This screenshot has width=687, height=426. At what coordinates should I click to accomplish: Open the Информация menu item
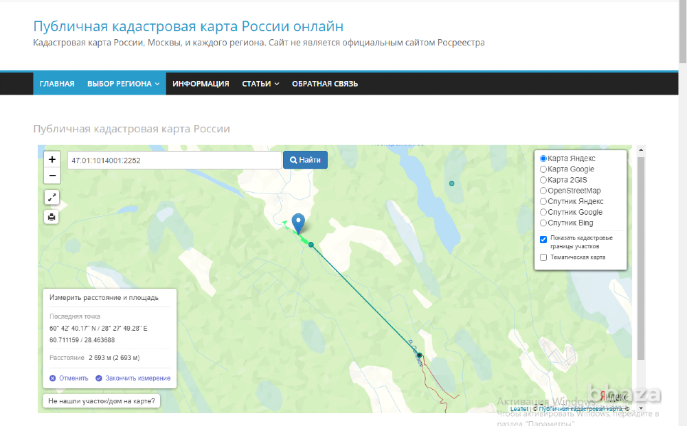click(x=201, y=84)
